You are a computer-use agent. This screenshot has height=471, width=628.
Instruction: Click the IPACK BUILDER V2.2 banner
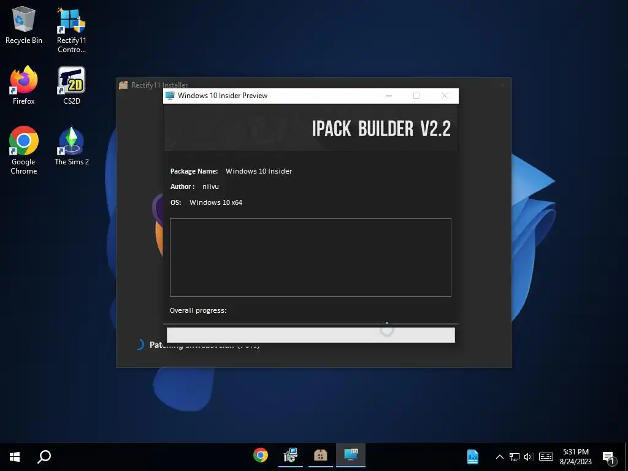click(310, 128)
